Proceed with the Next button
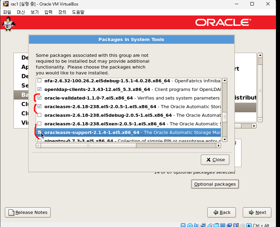 tap(257, 212)
